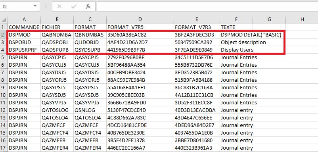Select column E header

click(x=197, y=19)
